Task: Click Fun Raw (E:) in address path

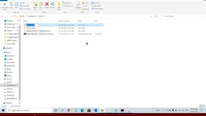Action: pos(32,16)
